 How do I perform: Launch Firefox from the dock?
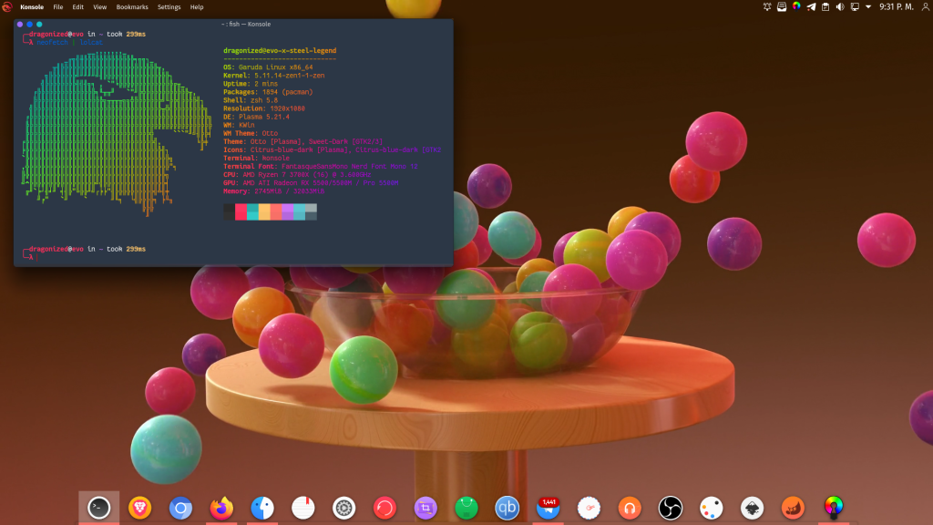221,508
